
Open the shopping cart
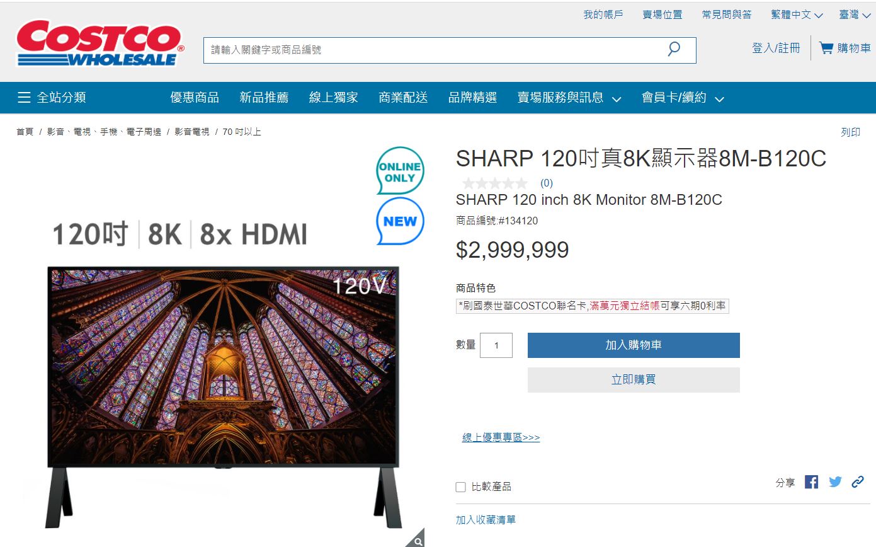click(844, 47)
